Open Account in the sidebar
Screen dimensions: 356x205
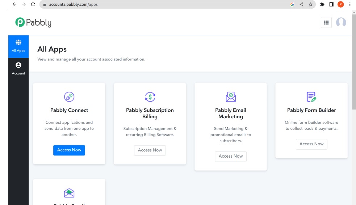18,69
